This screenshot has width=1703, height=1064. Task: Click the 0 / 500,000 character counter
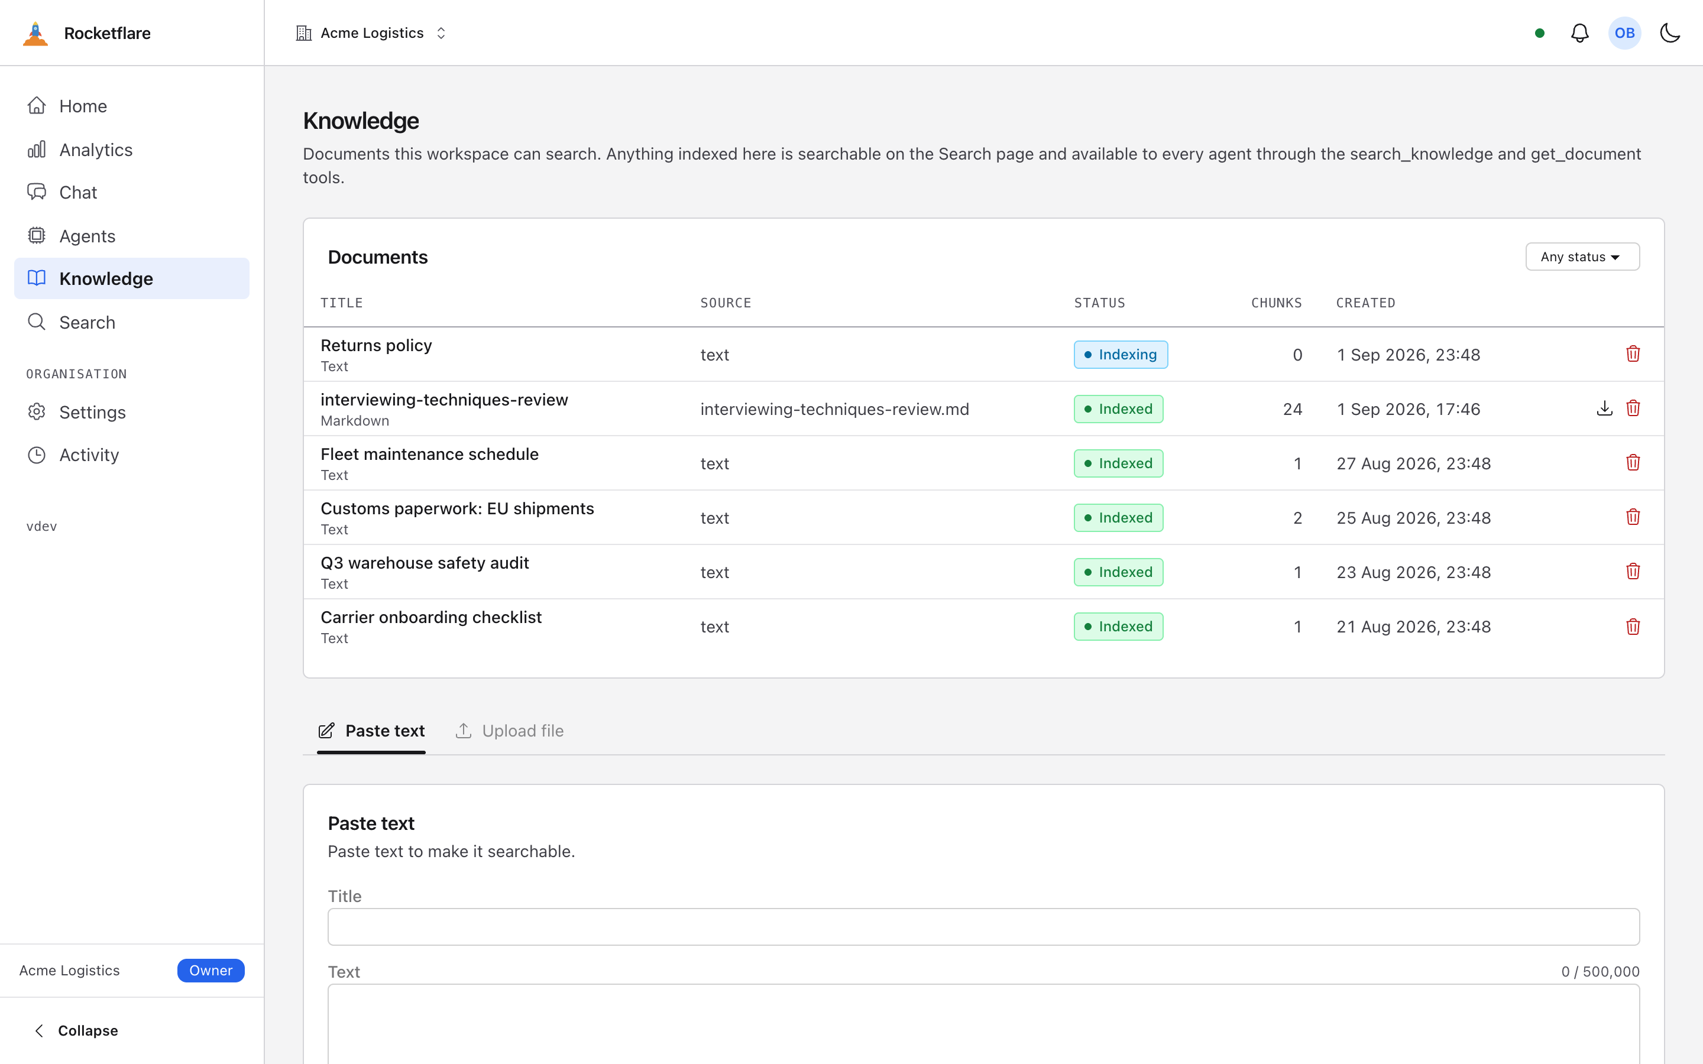(1600, 972)
